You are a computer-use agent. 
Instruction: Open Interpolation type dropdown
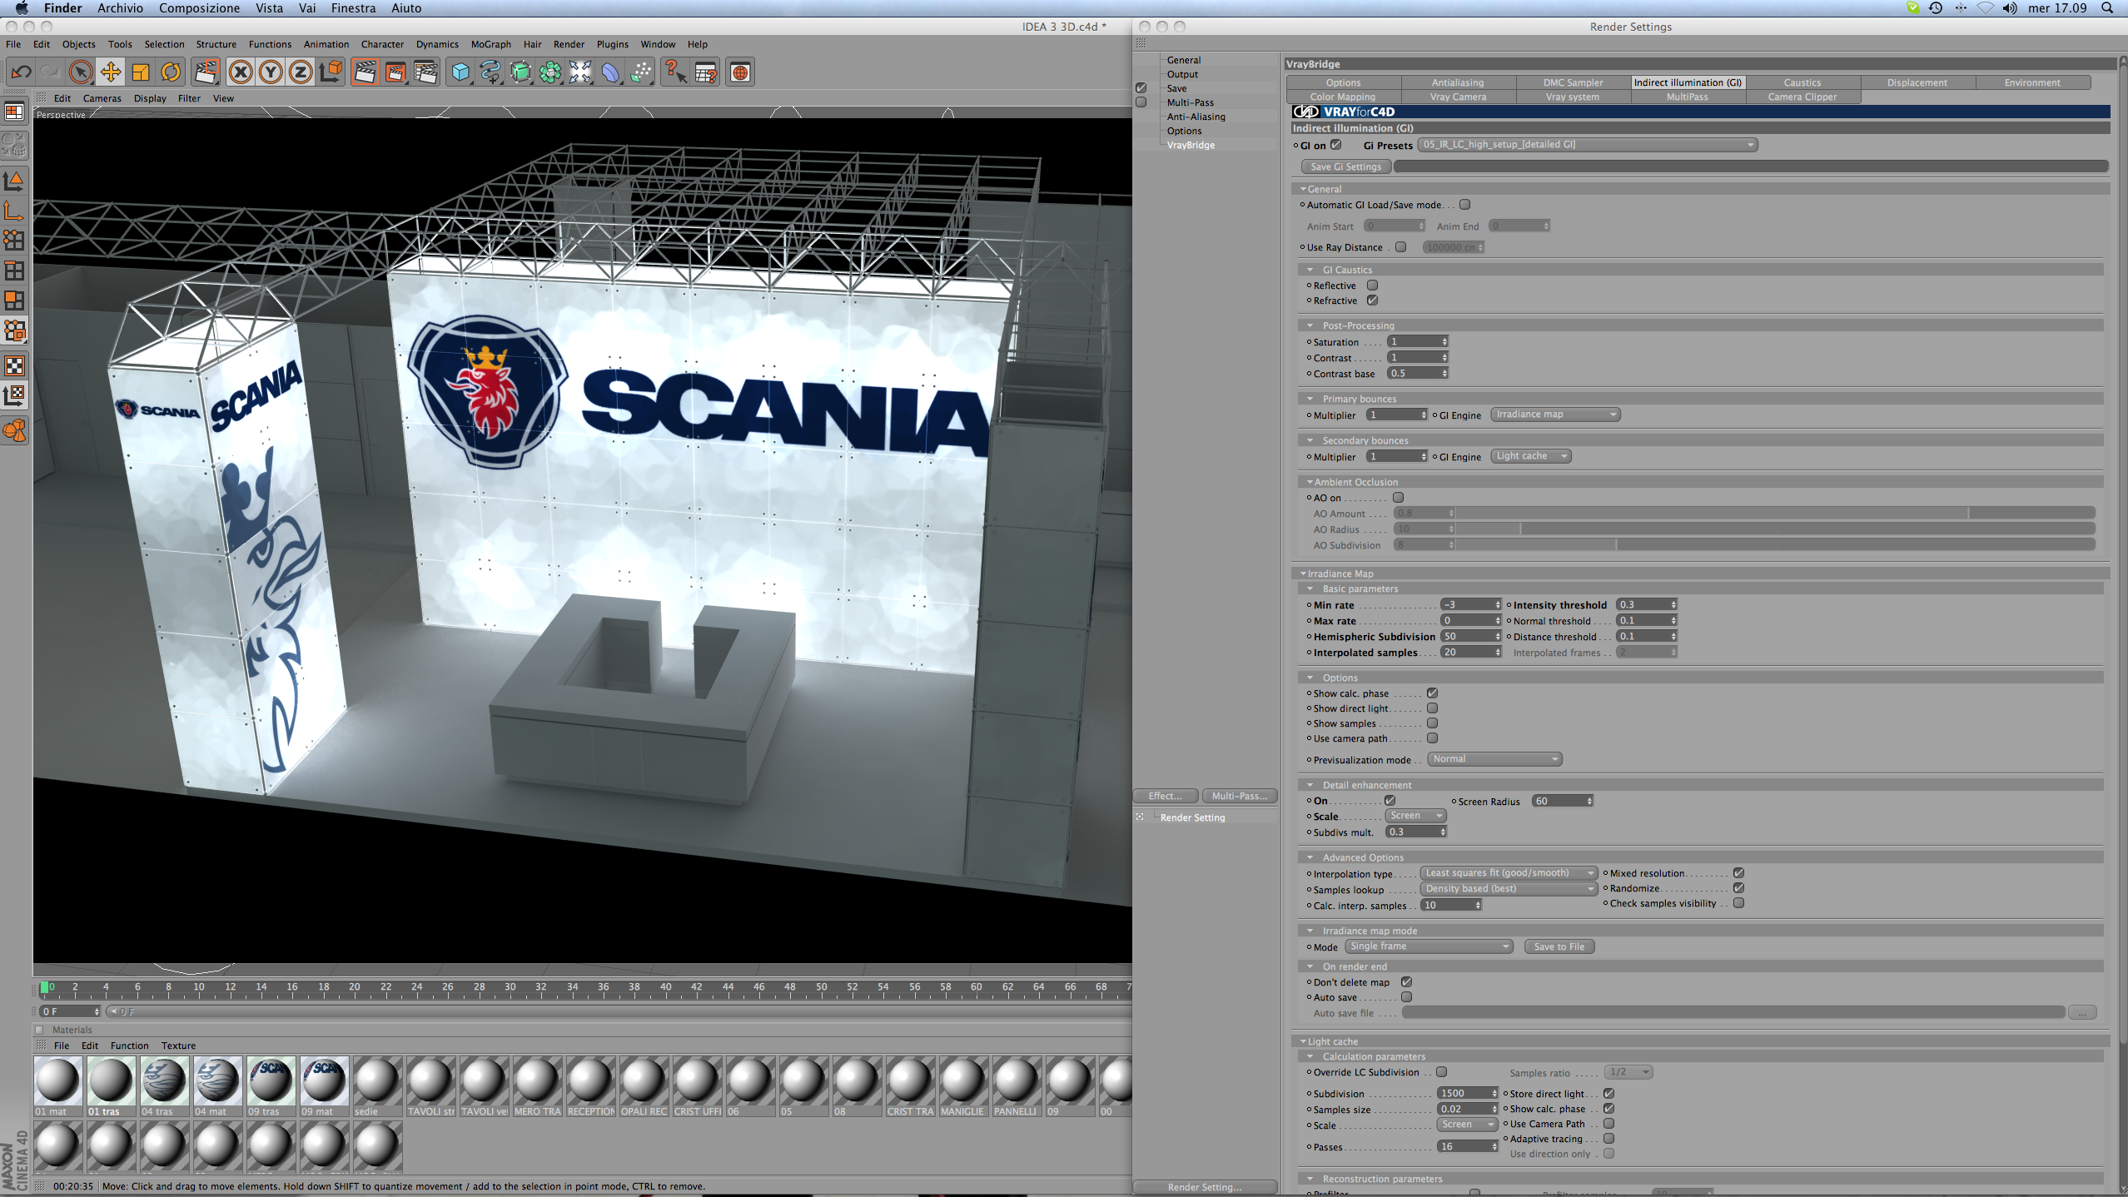(x=1508, y=873)
